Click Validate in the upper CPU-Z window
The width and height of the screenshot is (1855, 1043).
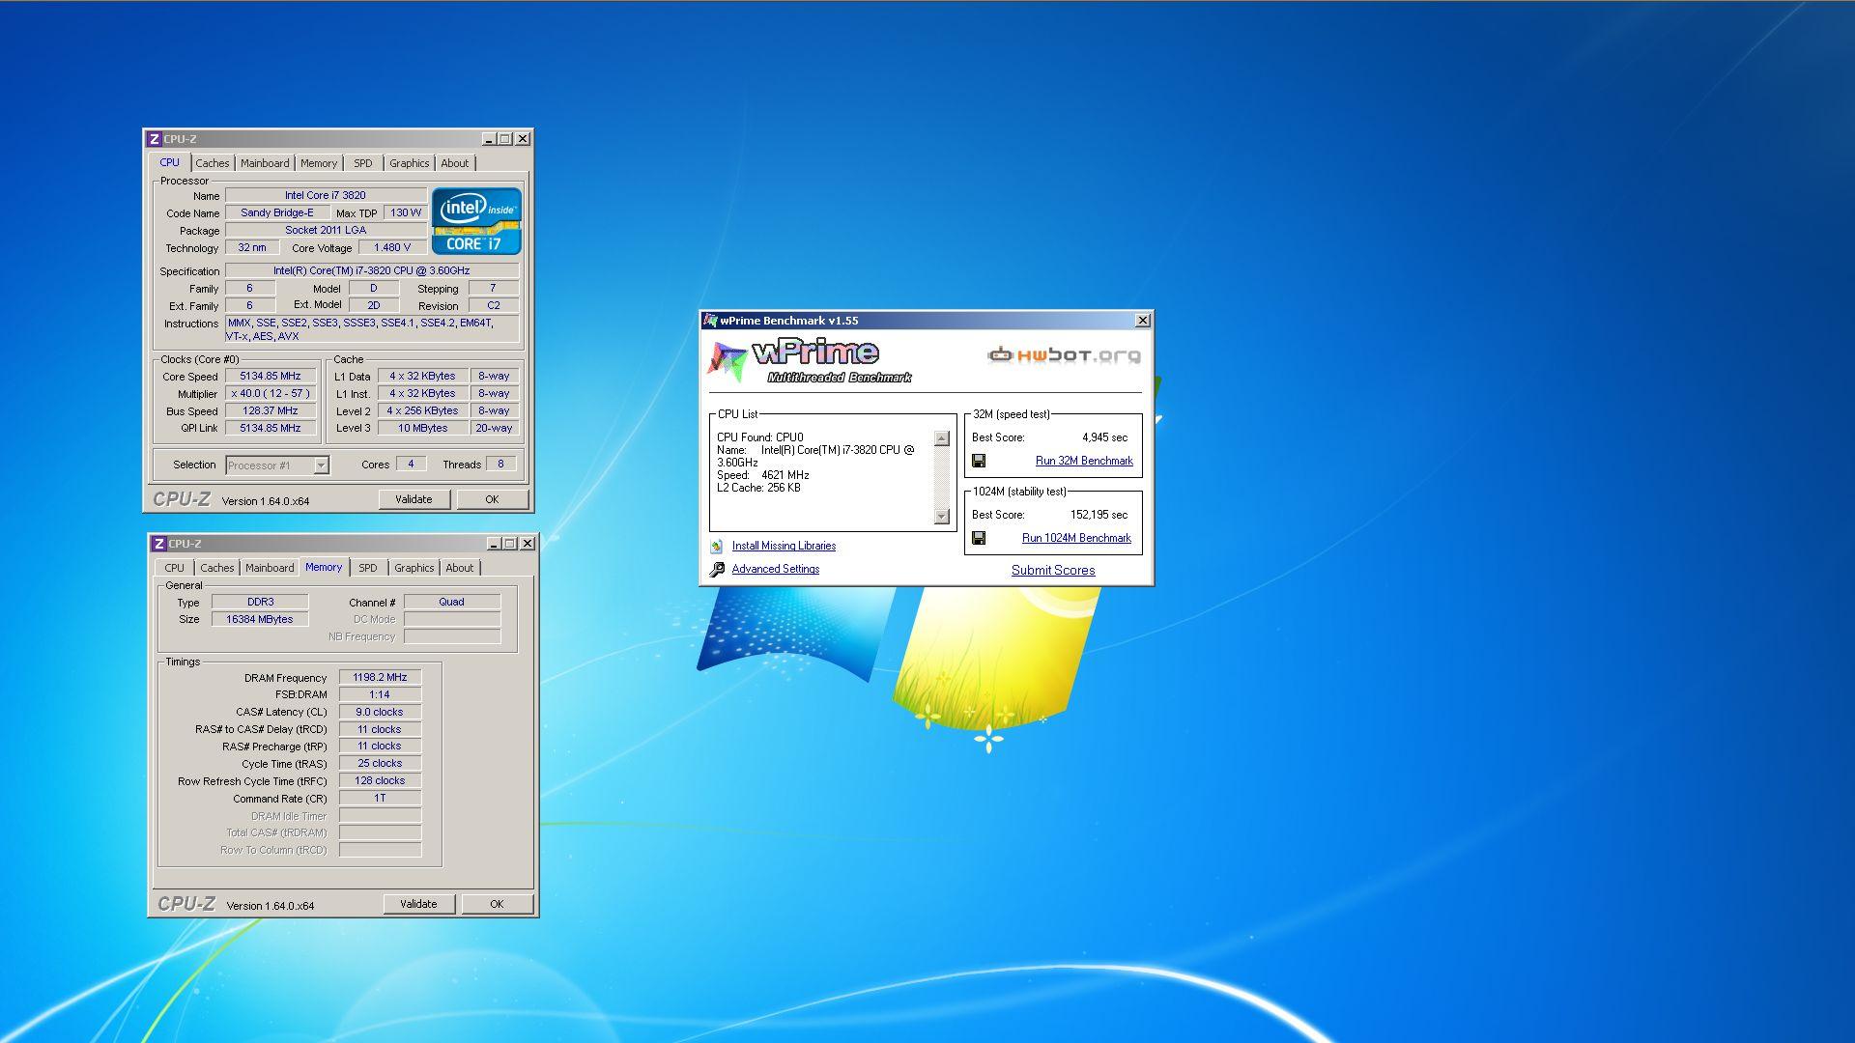[414, 499]
